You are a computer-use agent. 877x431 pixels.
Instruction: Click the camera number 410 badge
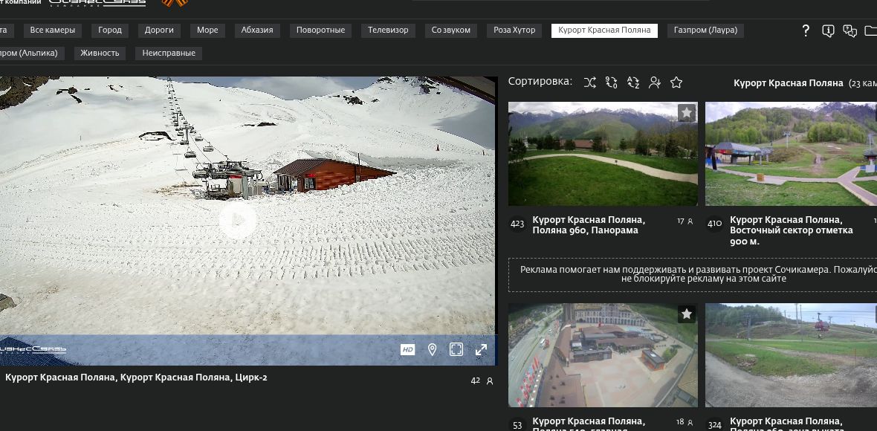coord(715,224)
